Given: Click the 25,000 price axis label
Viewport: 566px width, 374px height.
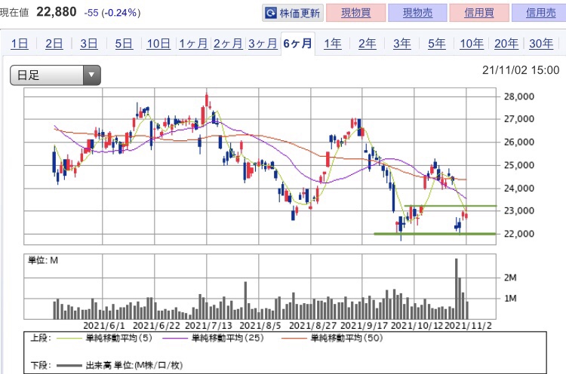Looking at the screenshot, I should click(518, 166).
